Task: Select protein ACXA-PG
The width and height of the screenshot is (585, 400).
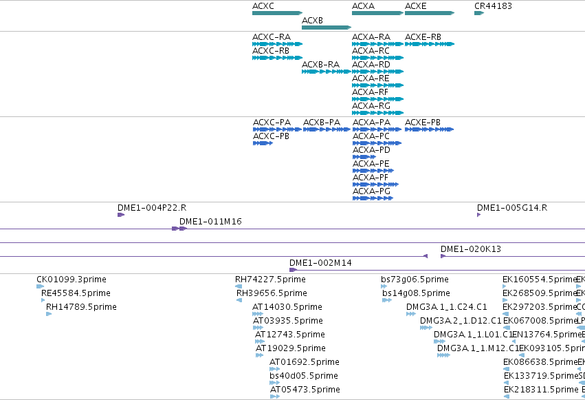Action: tap(373, 198)
